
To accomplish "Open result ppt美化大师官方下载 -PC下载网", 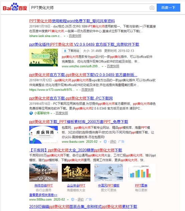I will [x=71, y=98].
